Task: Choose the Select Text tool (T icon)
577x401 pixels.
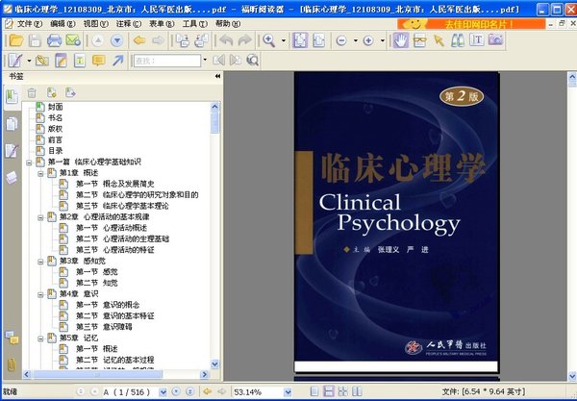Action: (x=477, y=40)
